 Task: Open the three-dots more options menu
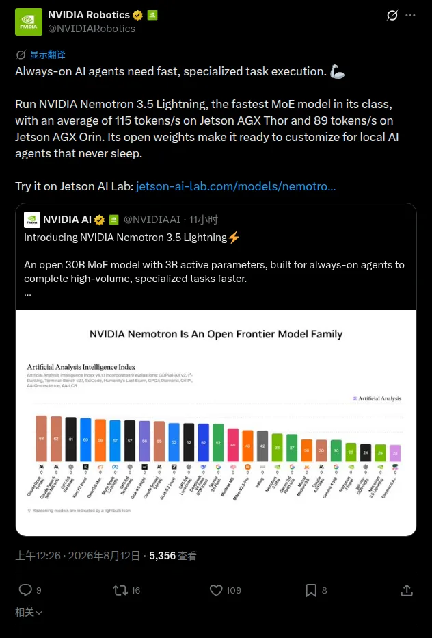coord(410,16)
